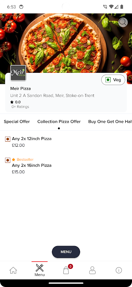Open the Home tab icon
Image resolution: width=132 pixels, height=287 pixels.
(13, 270)
